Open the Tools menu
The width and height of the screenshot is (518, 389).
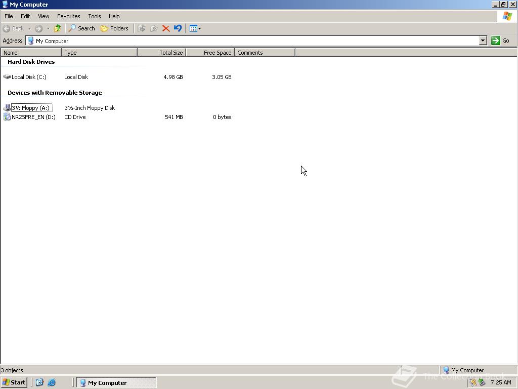(x=94, y=16)
